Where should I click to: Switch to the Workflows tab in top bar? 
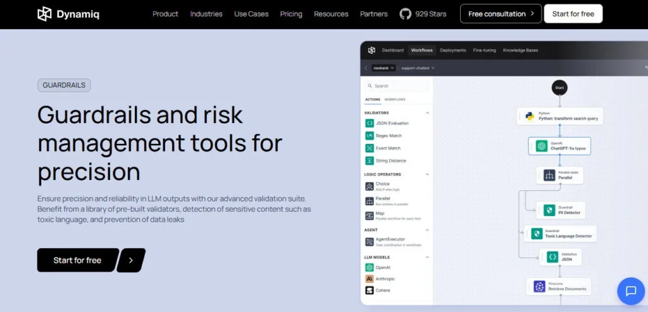coord(421,51)
